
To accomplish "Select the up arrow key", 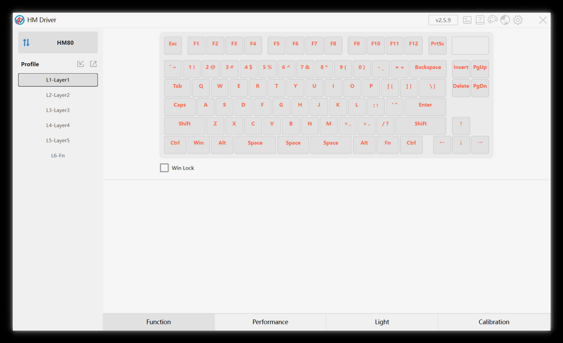I will point(461,125).
